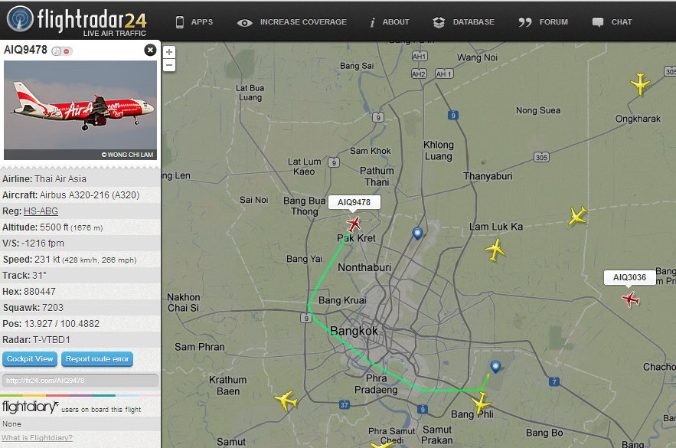Zoom in the map with plus button

click(169, 52)
